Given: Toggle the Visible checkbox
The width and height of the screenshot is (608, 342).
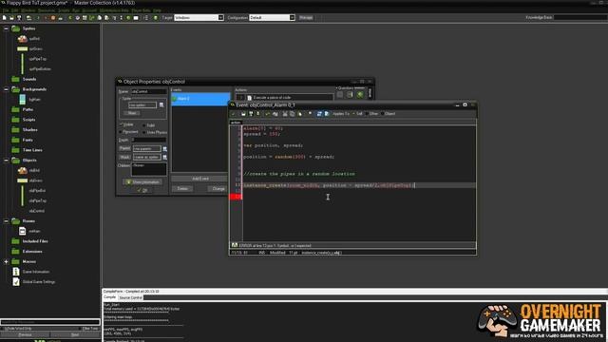Looking at the screenshot, I should [121, 124].
